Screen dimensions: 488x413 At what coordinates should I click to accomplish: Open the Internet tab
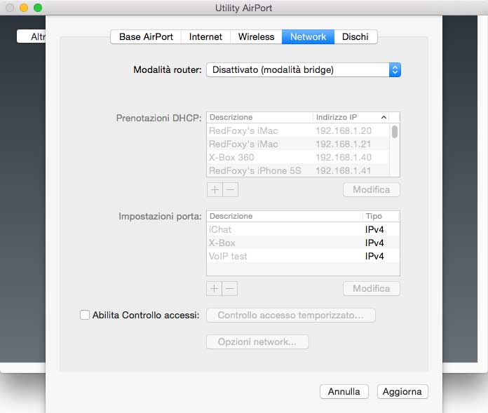pyautogui.click(x=205, y=37)
